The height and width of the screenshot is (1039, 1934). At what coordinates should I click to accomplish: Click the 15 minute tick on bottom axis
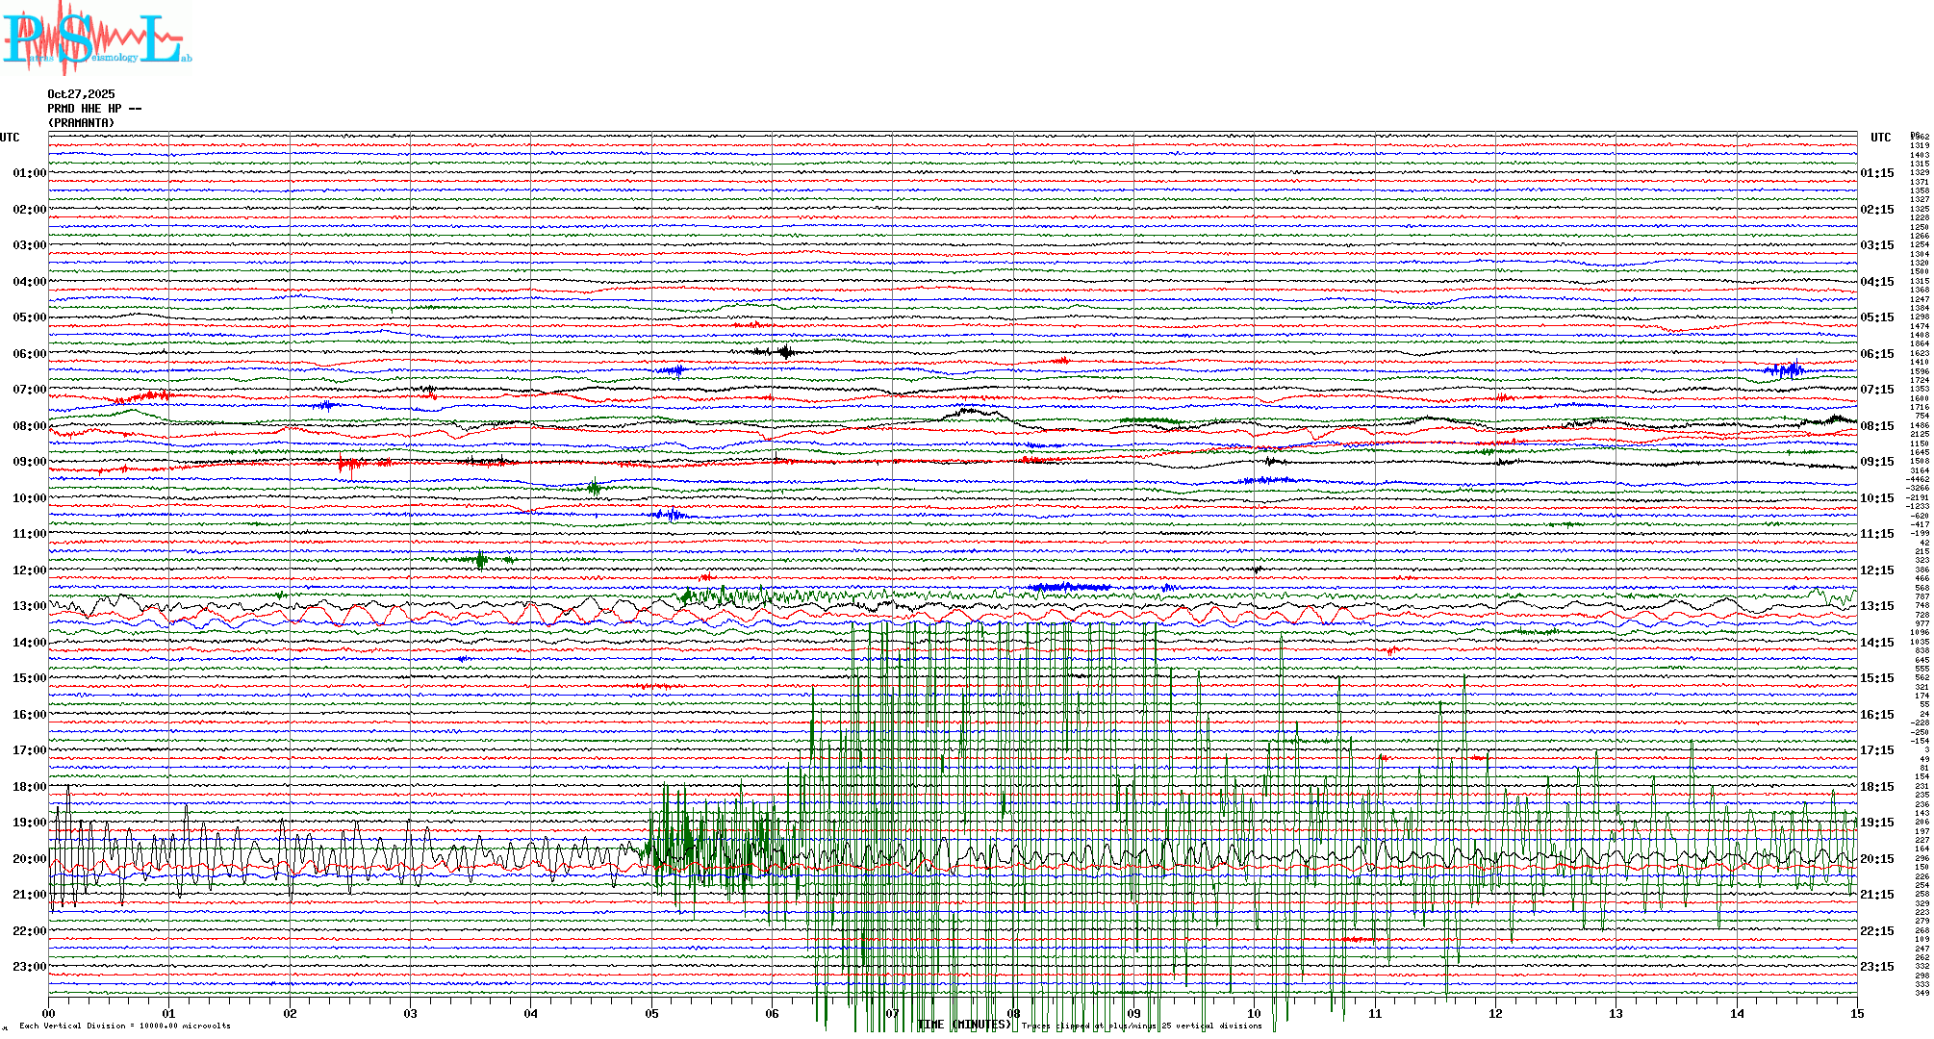1856,1013
